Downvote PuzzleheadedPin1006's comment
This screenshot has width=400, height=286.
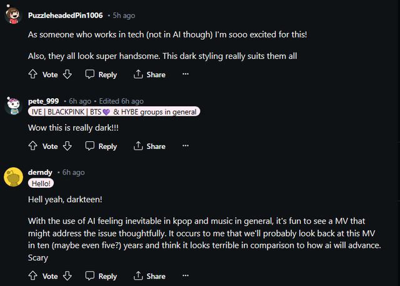(x=67, y=74)
